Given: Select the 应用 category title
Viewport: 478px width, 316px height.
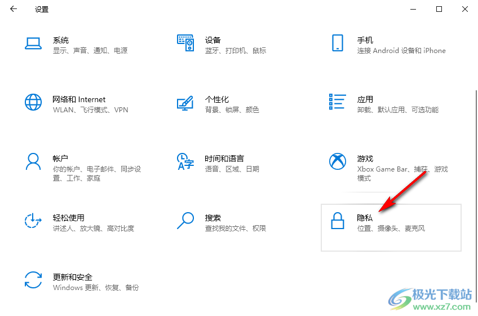Looking at the screenshot, I should click(x=365, y=99).
